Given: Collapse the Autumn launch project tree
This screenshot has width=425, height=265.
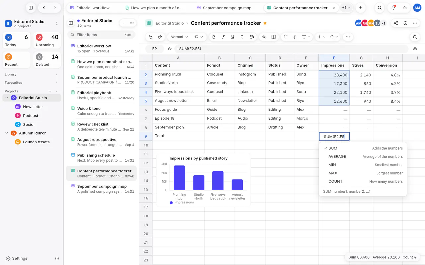Looking at the screenshot, I should pos(7,133).
